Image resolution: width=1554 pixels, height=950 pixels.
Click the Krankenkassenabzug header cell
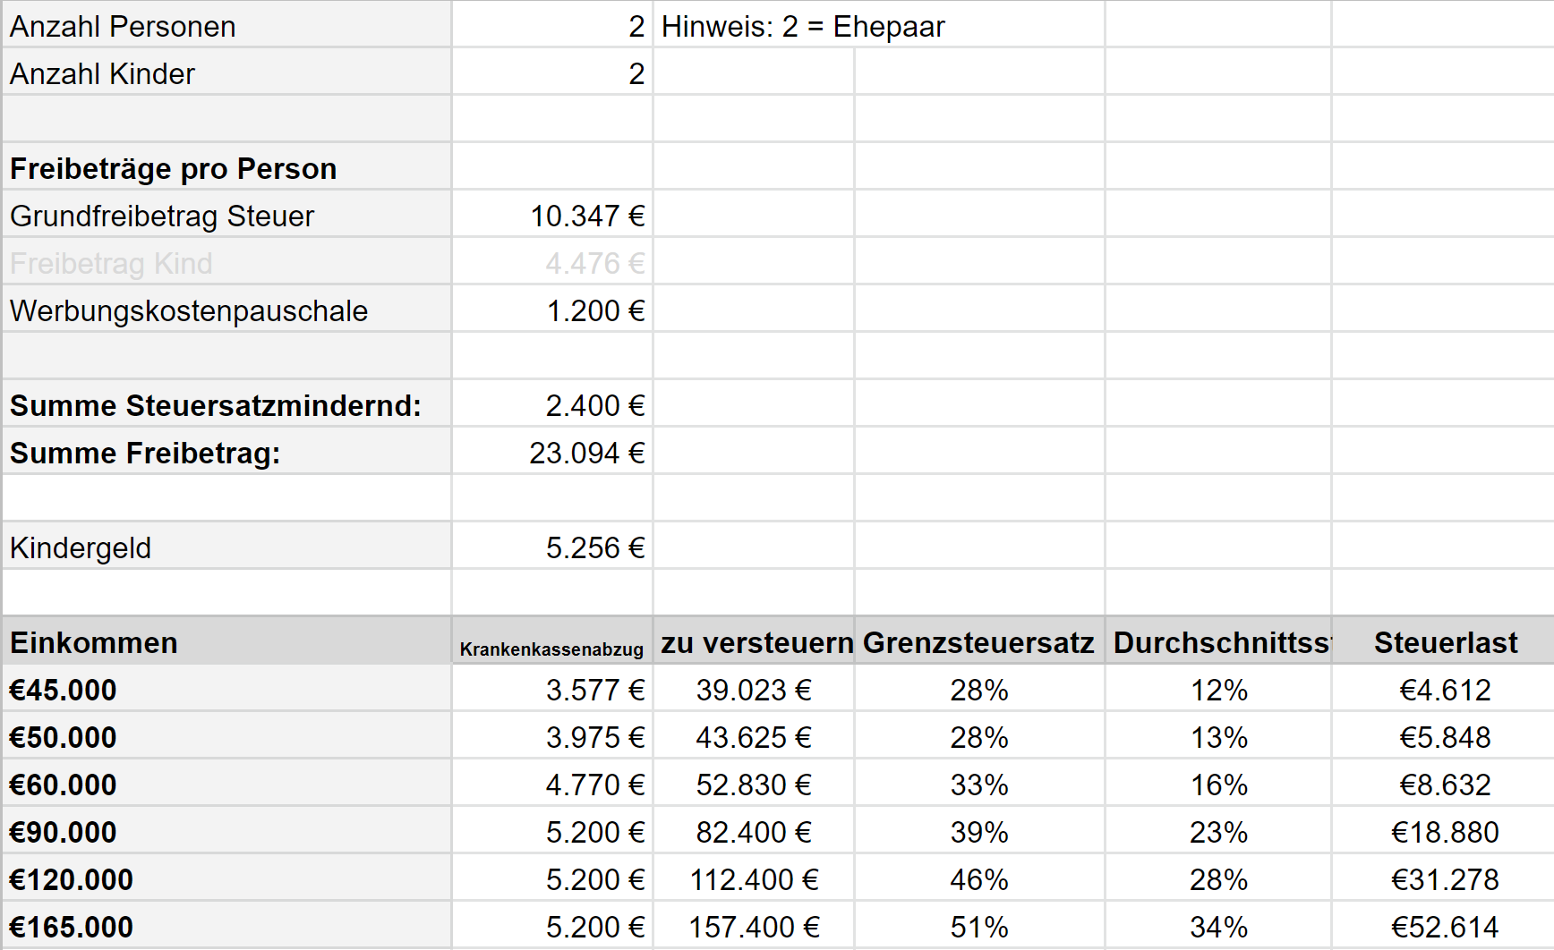point(552,642)
